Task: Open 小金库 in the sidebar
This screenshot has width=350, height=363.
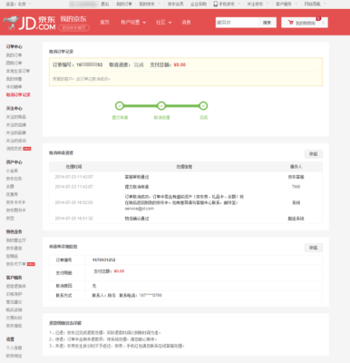Action: coord(12,171)
